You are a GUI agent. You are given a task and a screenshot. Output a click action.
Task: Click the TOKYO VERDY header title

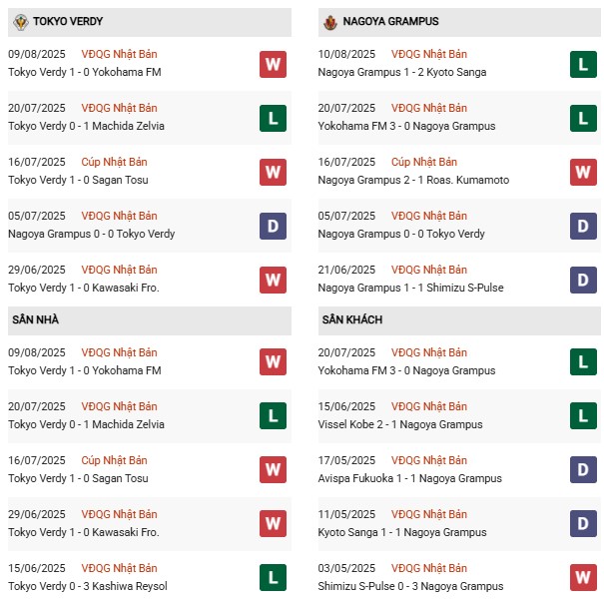pyautogui.click(x=68, y=21)
